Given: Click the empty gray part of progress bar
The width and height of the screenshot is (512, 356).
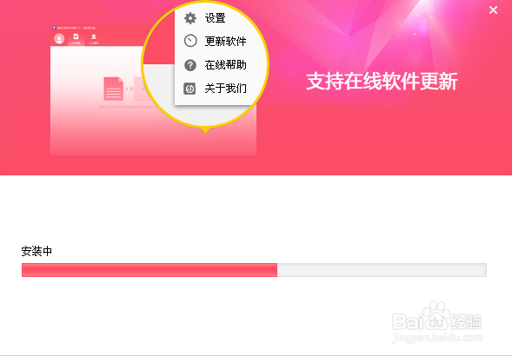Looking at the screenshot, I should pos(382,270).
